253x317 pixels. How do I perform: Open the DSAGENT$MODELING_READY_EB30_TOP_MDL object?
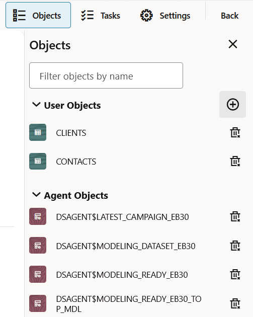tap(129, 304)
